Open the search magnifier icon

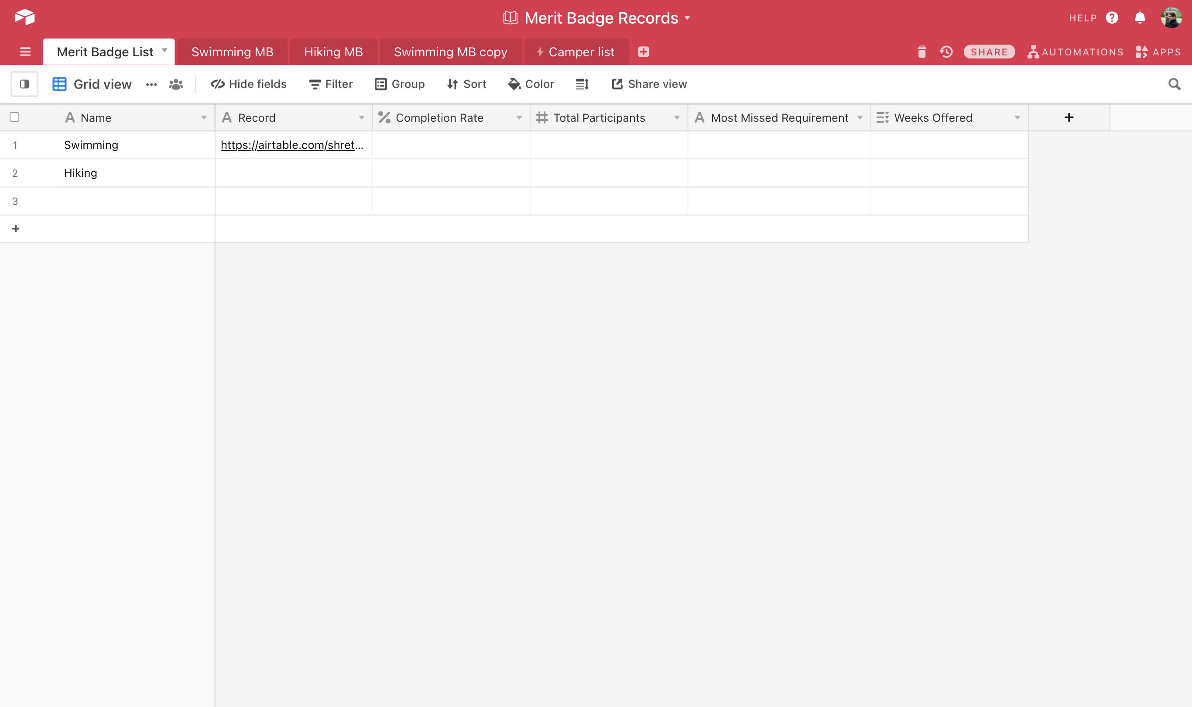(x=1174, y=84)
